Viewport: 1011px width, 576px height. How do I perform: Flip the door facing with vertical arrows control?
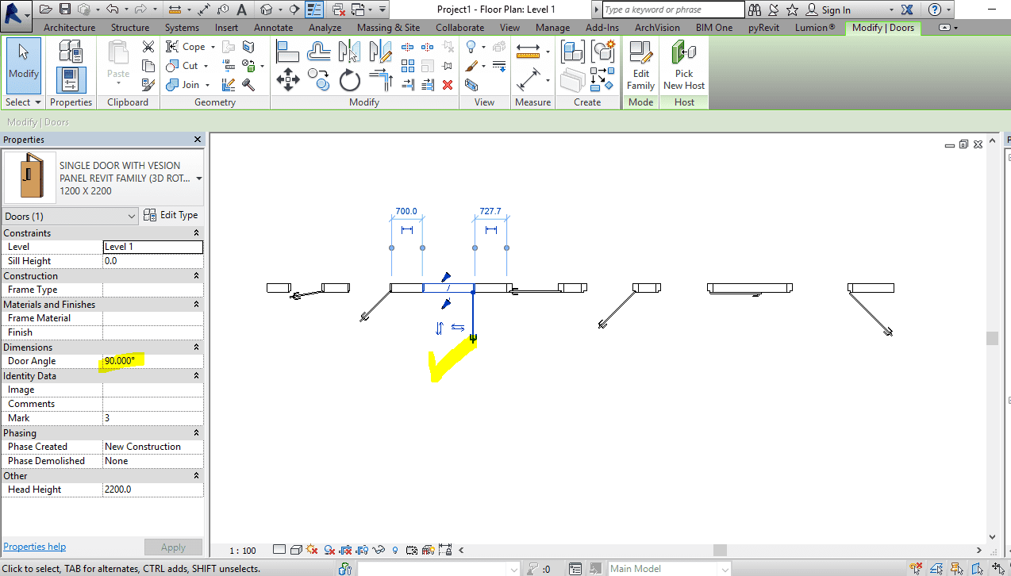tap(440, 328)
